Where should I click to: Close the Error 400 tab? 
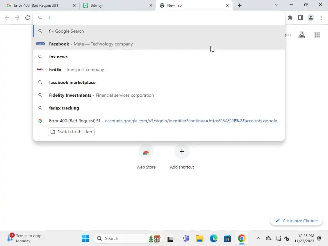pyautogui.click(x=74, y=5)
